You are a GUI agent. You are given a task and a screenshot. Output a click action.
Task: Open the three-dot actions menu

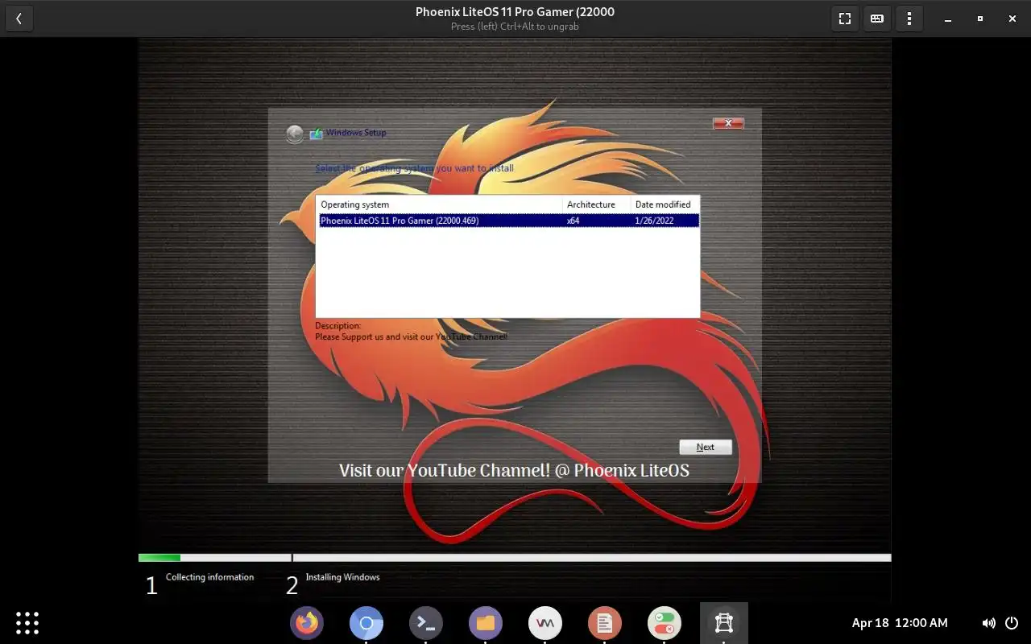tap(909, 19)
